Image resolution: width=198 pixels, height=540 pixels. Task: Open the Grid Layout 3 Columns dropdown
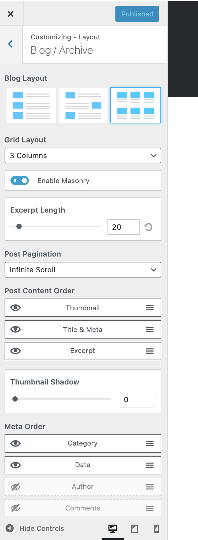click(83, 156)
